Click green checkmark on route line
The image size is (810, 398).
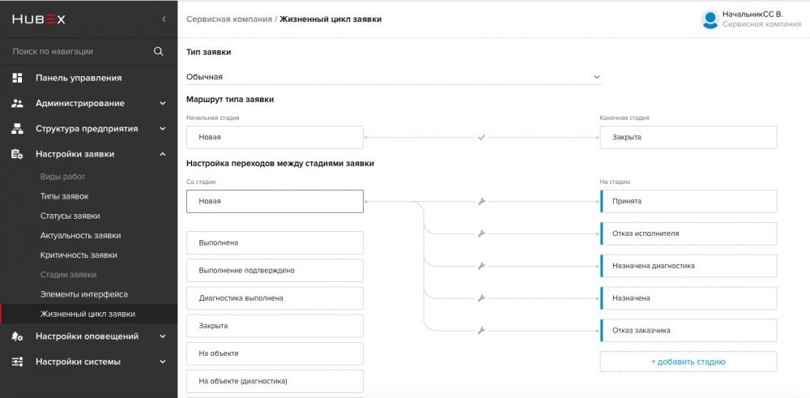481,138
